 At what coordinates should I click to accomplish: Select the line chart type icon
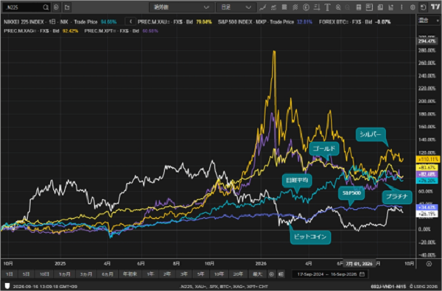pos(263,7)
